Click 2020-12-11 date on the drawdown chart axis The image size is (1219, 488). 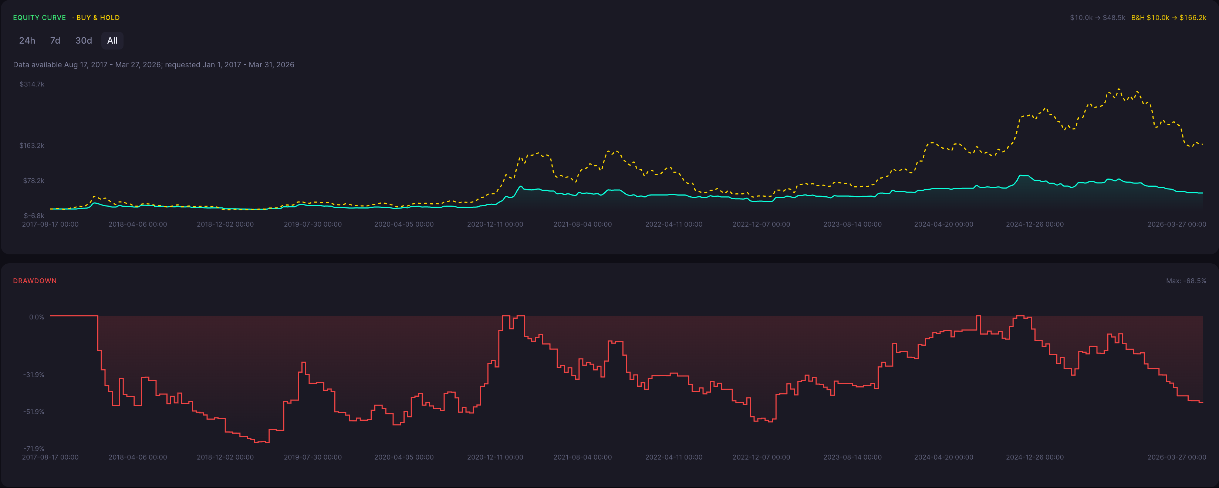[495, 457]
